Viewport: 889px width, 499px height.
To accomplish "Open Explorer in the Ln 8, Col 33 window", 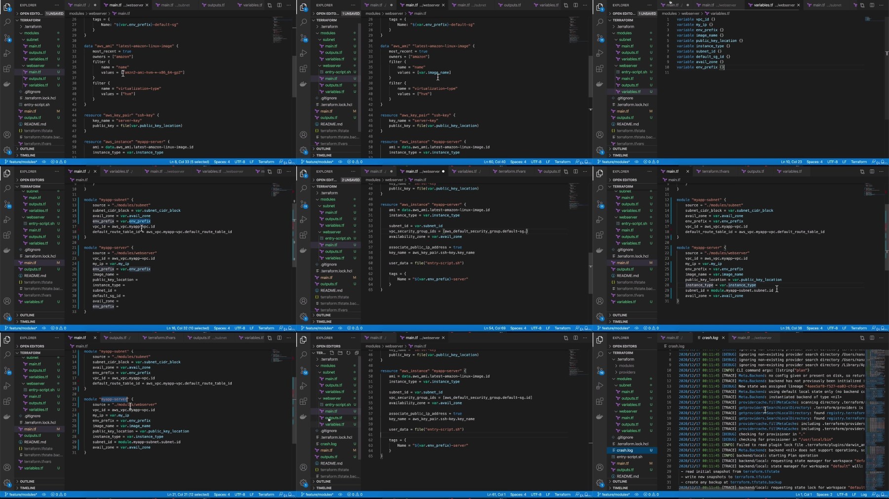I will [x=7, y=7].
